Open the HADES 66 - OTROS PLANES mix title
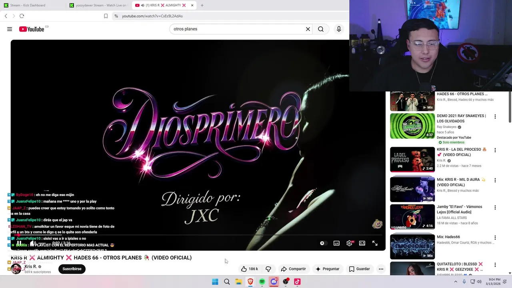Screen dimensions: 512x288 click(x=462, y=94)
